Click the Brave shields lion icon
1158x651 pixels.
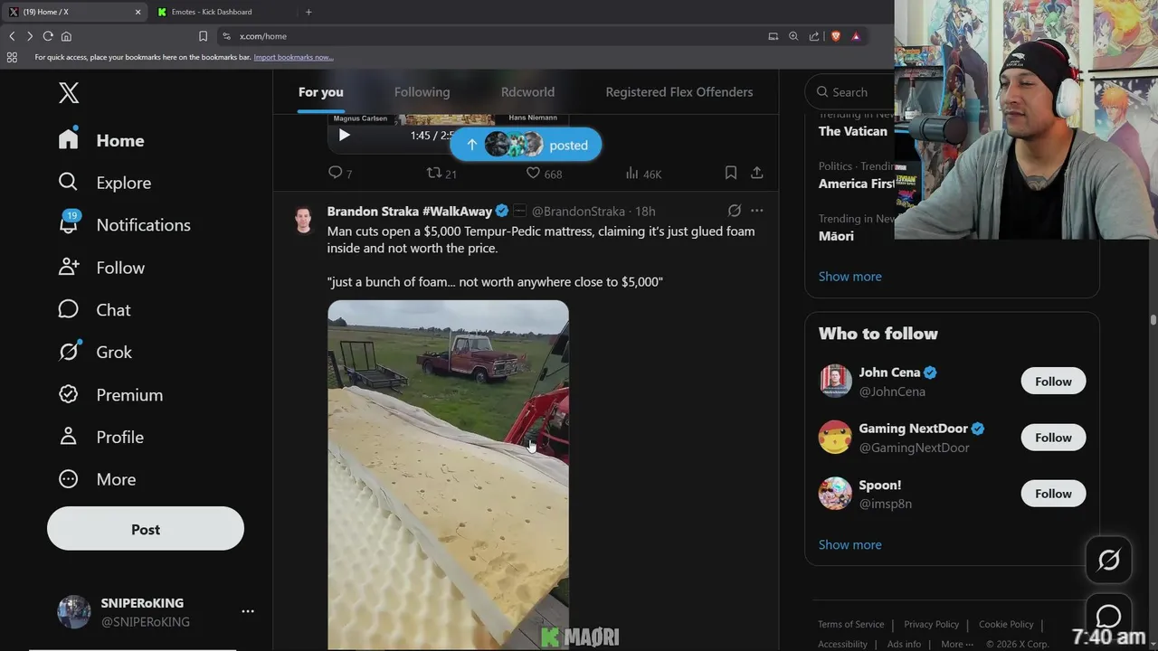pyautogui.click(x=836, y=36)
